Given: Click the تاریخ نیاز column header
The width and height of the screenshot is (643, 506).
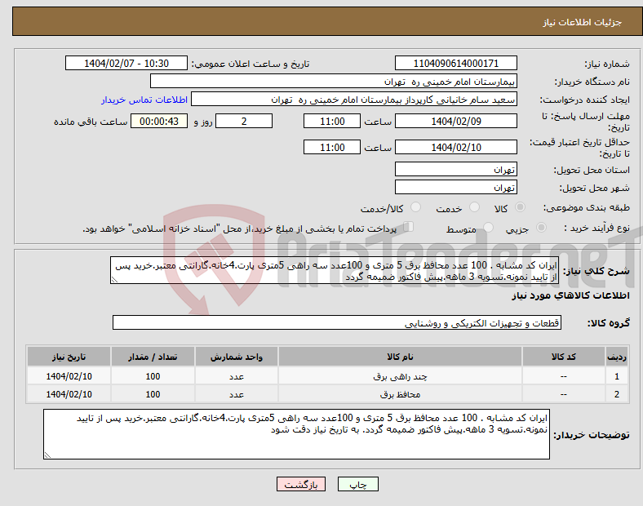Looking at the screenshot, I should (x=69, y=357).
